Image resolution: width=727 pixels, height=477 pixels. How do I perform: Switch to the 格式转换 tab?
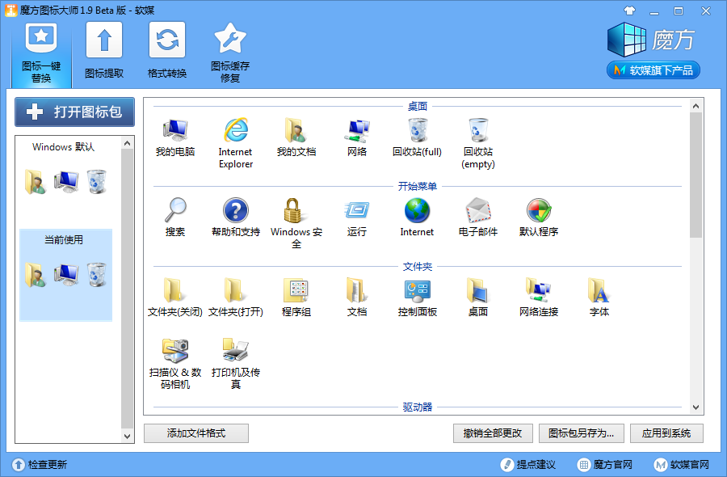[167, 51]
